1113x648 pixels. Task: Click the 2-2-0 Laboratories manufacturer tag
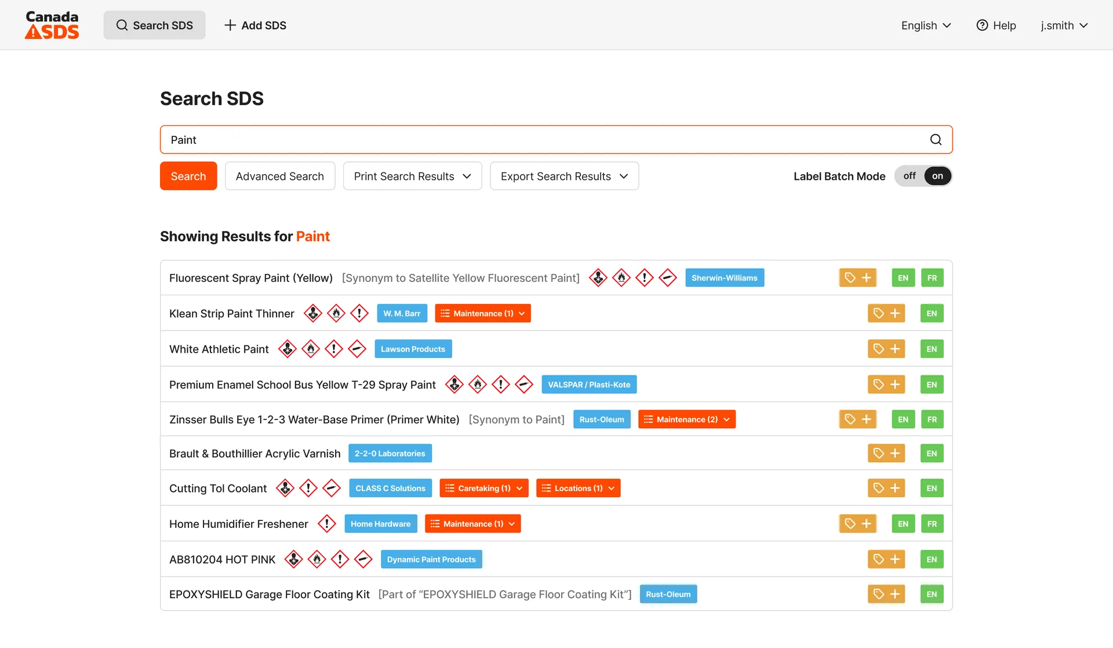(x=390, y=453)
